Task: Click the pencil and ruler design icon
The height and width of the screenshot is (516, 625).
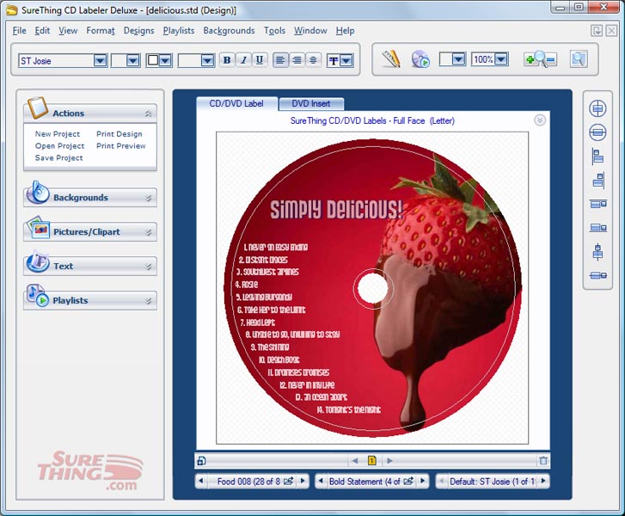Action: click(x=392, y=59)
